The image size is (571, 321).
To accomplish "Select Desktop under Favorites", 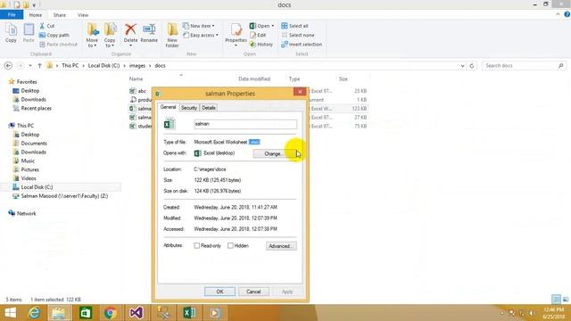I will 26,91.
